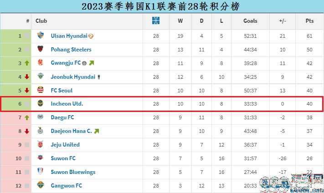Open the Jeju United team page
This screenshot has height=193, width=324.
click(x=65, y=145)
